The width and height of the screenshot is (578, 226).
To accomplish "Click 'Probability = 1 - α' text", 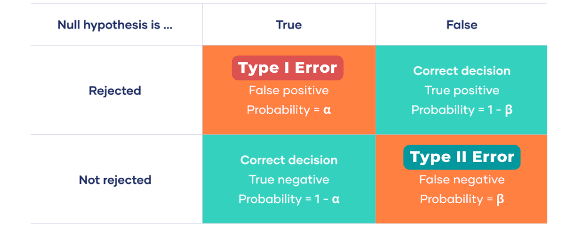I will (x=288, y=199).
